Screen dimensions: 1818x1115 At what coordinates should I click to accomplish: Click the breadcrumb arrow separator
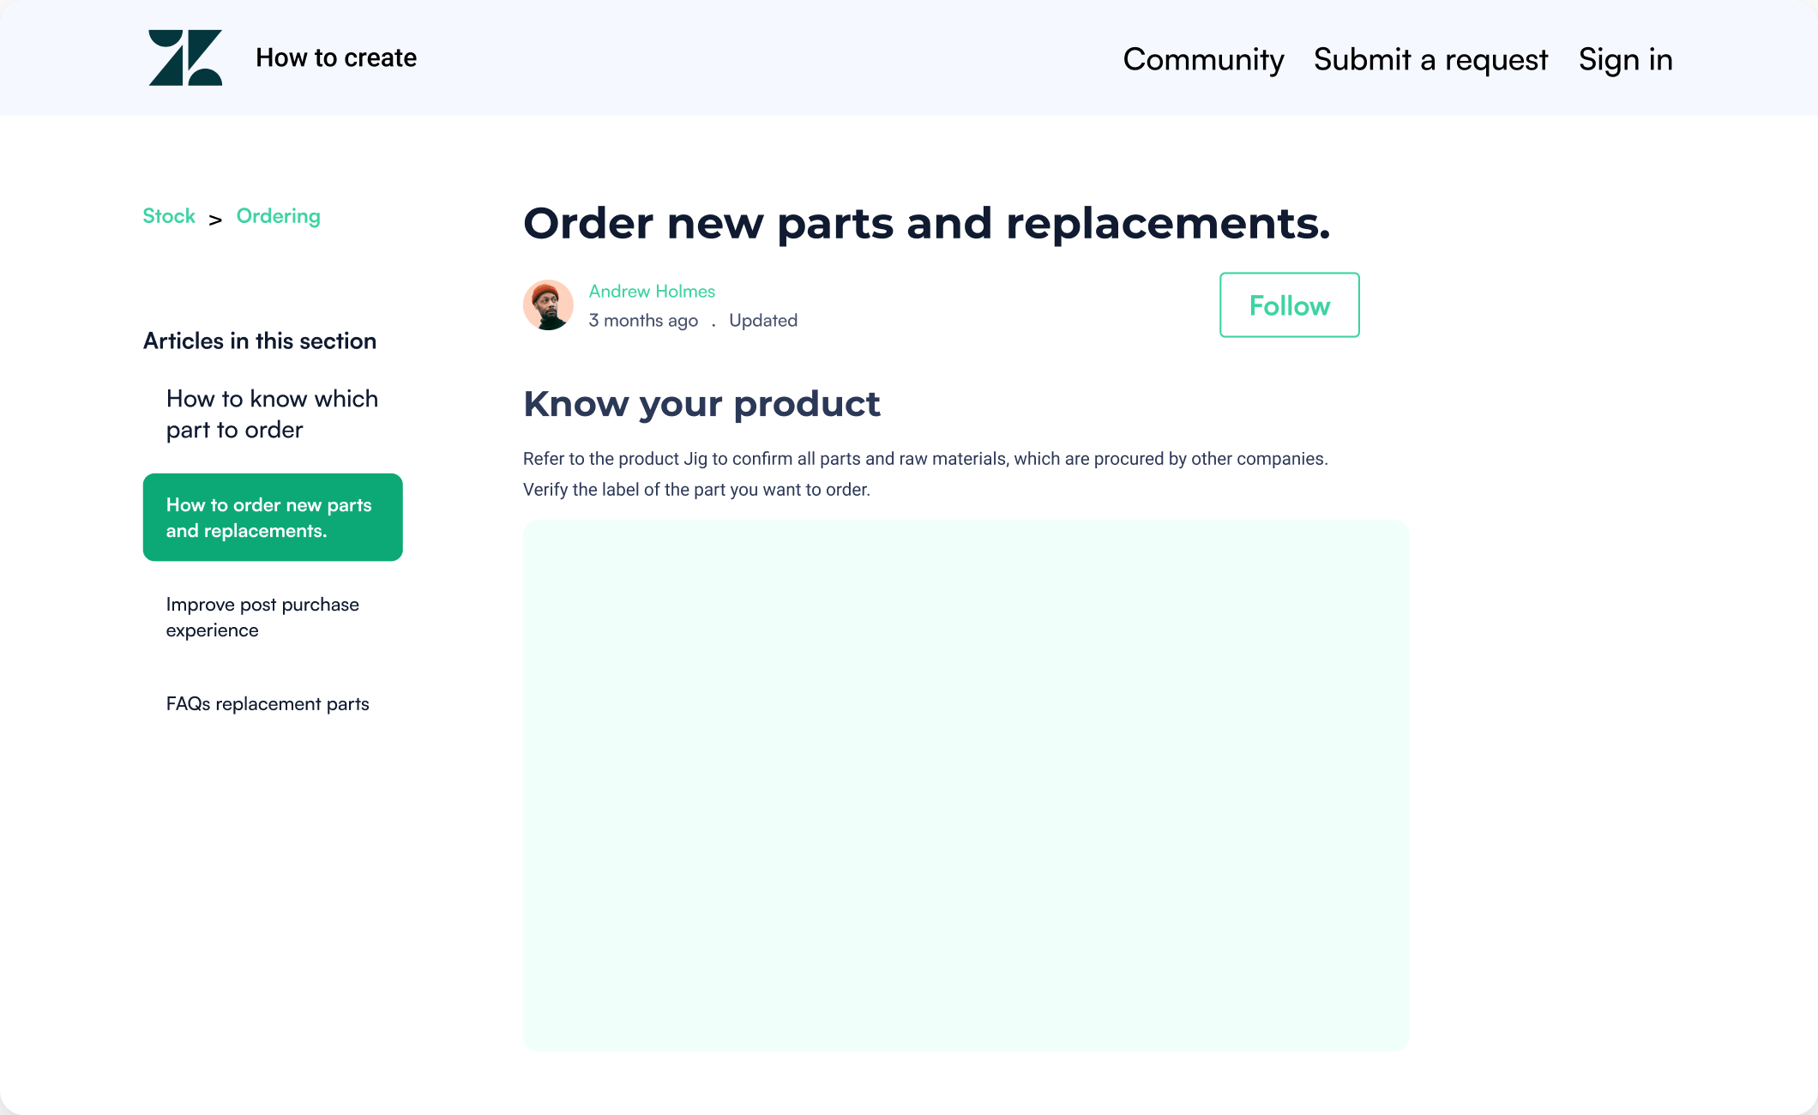click(215, 220)
